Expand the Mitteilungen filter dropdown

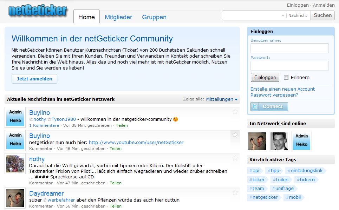222,99
